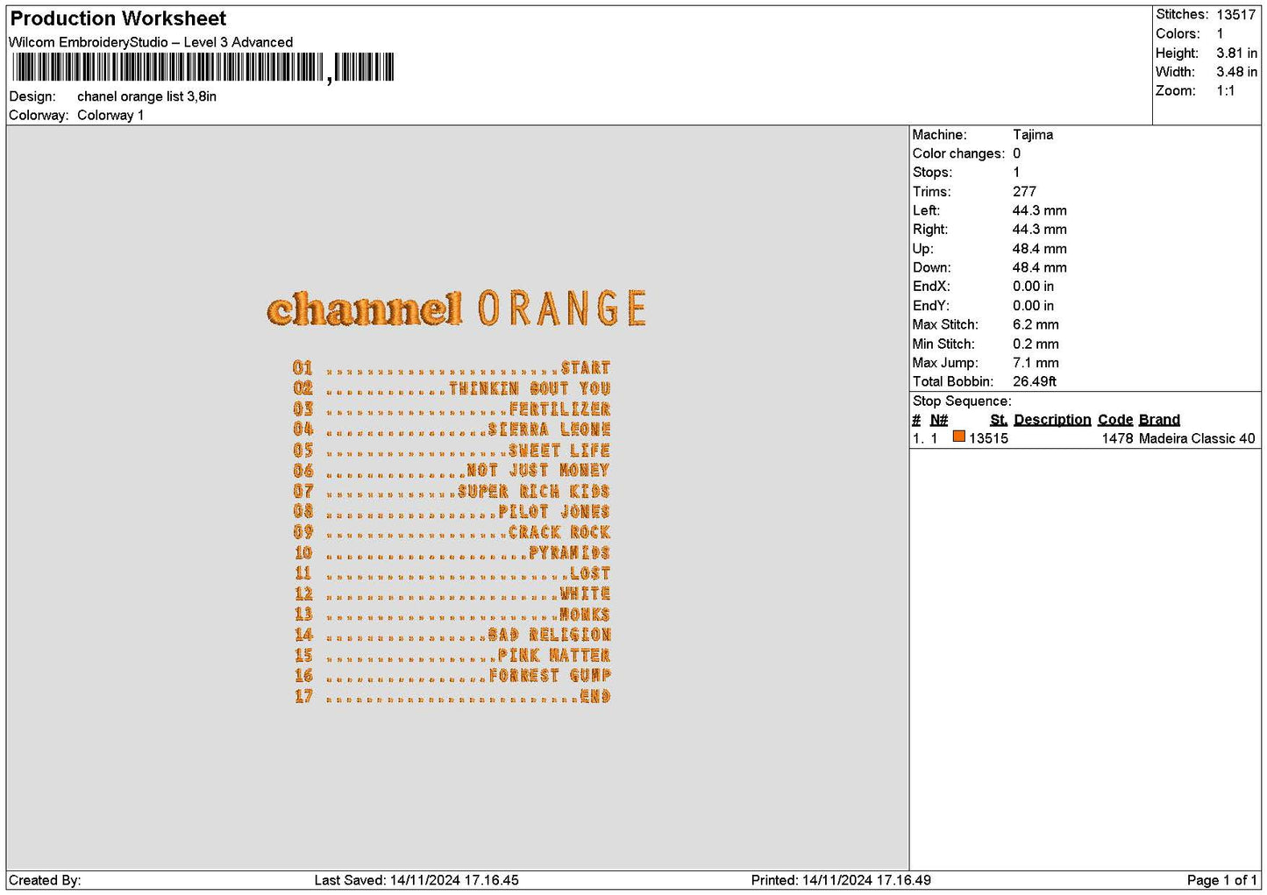The width and height of the screenshot is (1267, 895).
Task: Click track row '01 START' in design
Action: pyautogui.click(x=452, y=367)
